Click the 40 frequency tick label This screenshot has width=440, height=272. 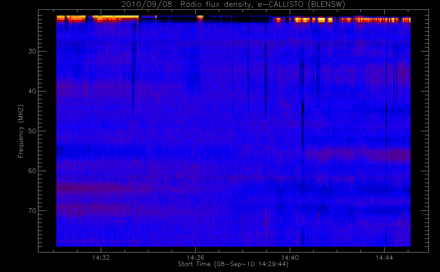32,91
